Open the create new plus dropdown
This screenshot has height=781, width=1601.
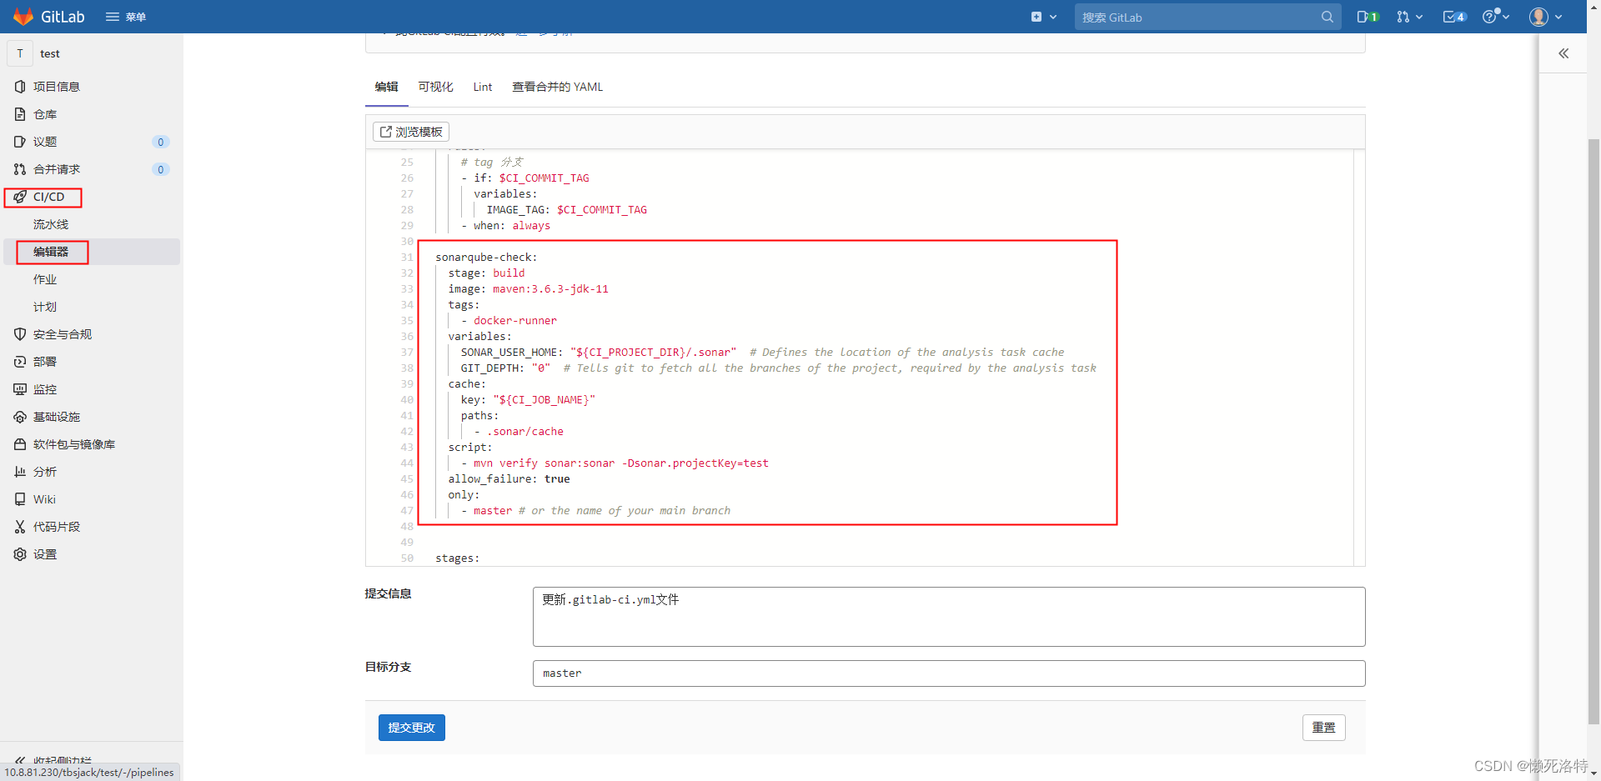pyautogui.click(x=1044, y=17)
